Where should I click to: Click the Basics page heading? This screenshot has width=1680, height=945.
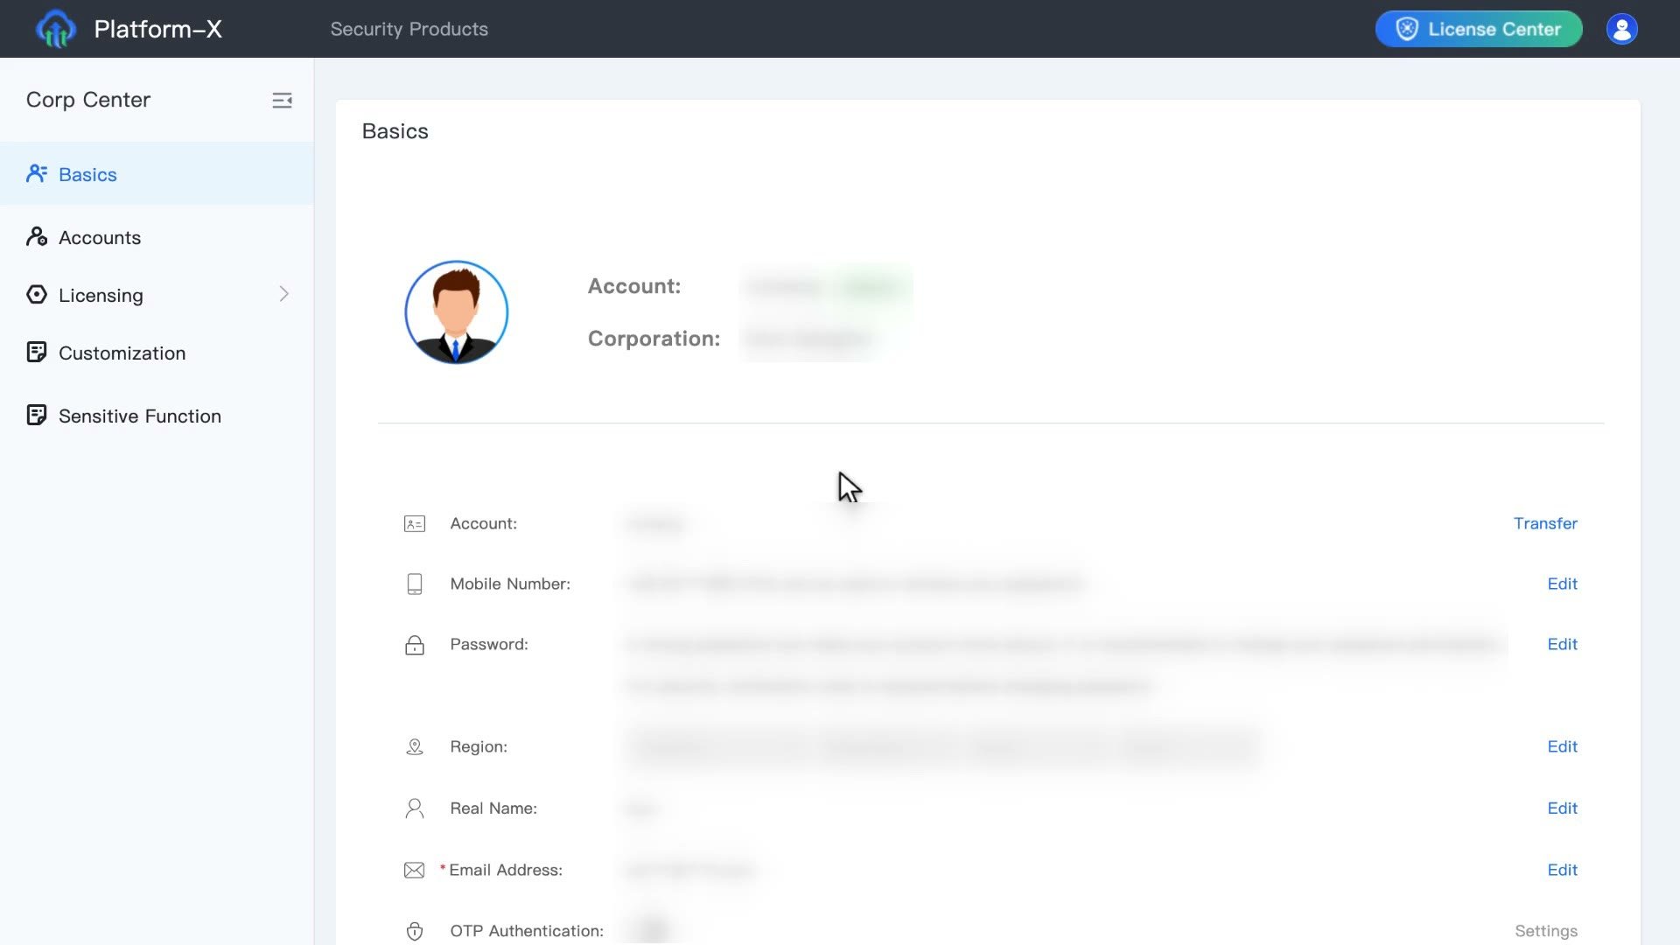coord(395,131)
